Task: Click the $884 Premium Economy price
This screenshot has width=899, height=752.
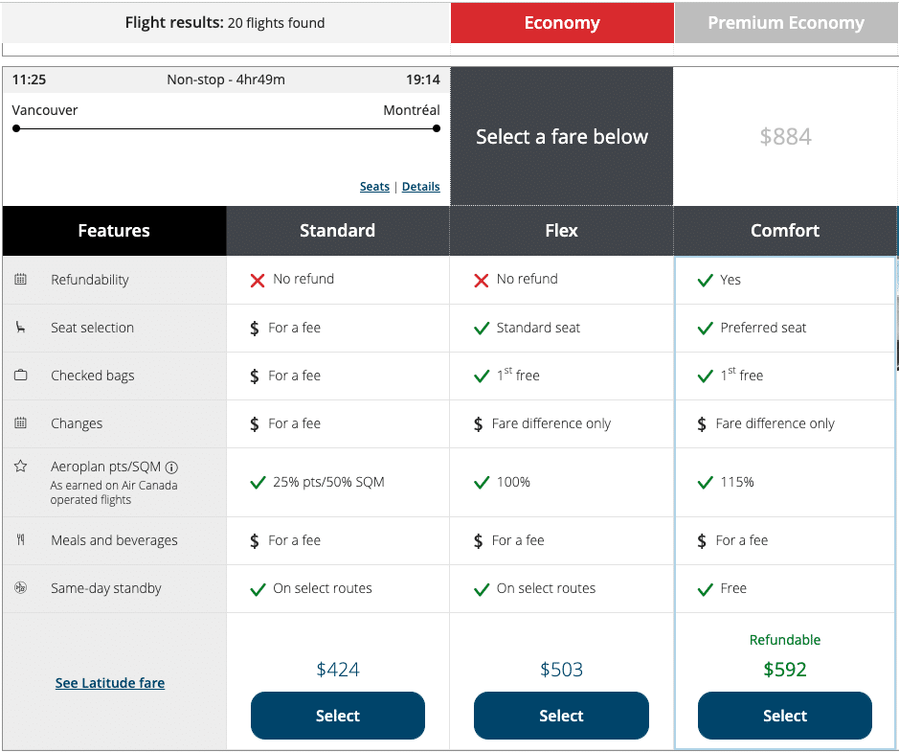Action: pos(785,137)
